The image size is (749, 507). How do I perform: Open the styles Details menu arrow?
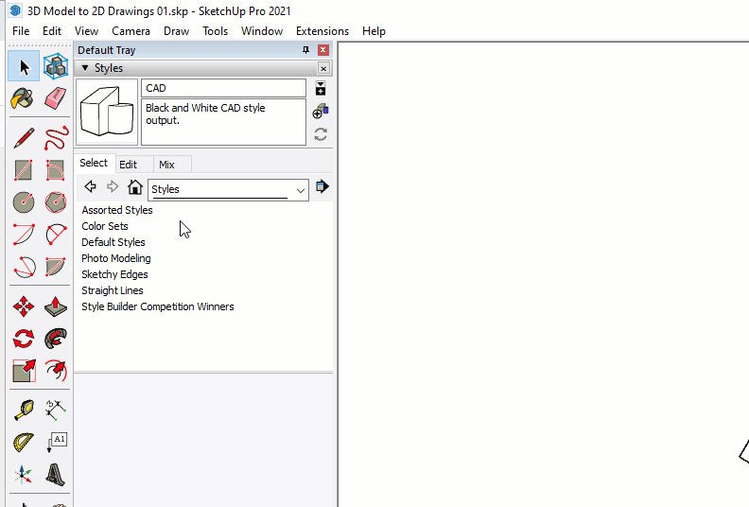[x=322, y=187]
